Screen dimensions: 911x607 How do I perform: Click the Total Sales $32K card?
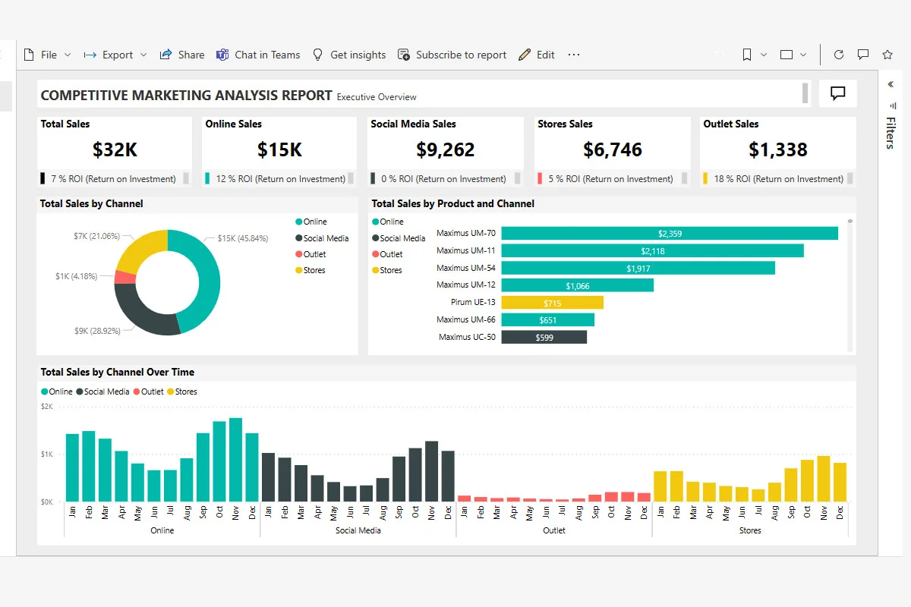click(114, 149)
